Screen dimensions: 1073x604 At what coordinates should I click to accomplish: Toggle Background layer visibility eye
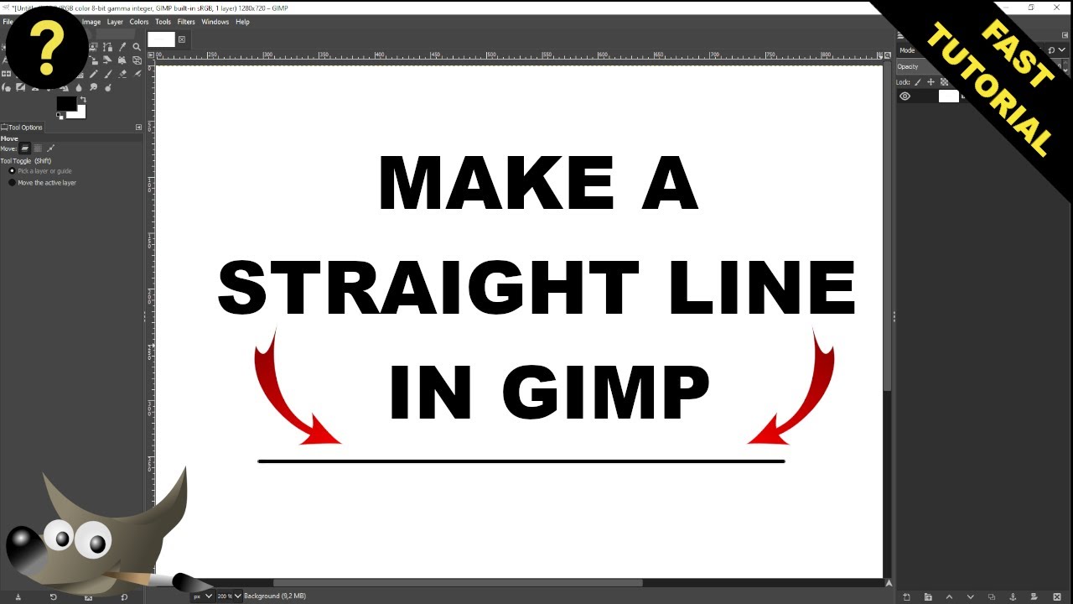[x=905, y=96]
